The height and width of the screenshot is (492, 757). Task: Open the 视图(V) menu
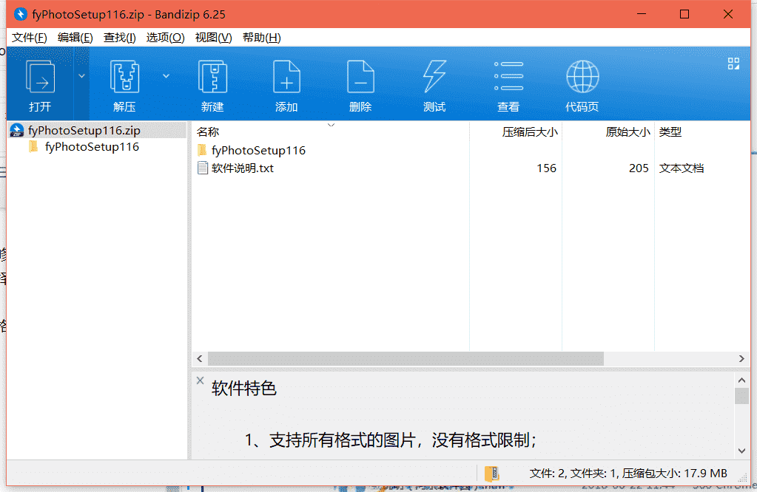click(213, 38)
